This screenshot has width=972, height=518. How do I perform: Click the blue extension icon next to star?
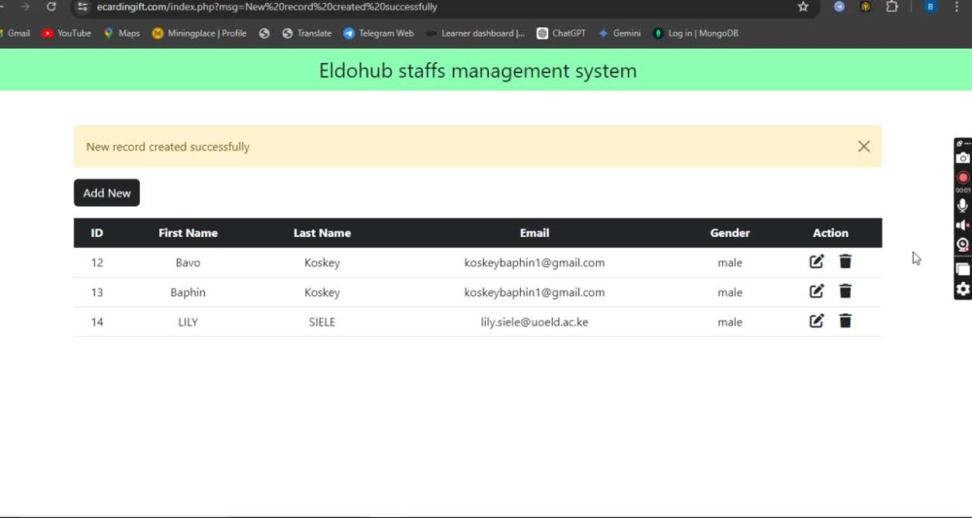(x=839, y=7)
